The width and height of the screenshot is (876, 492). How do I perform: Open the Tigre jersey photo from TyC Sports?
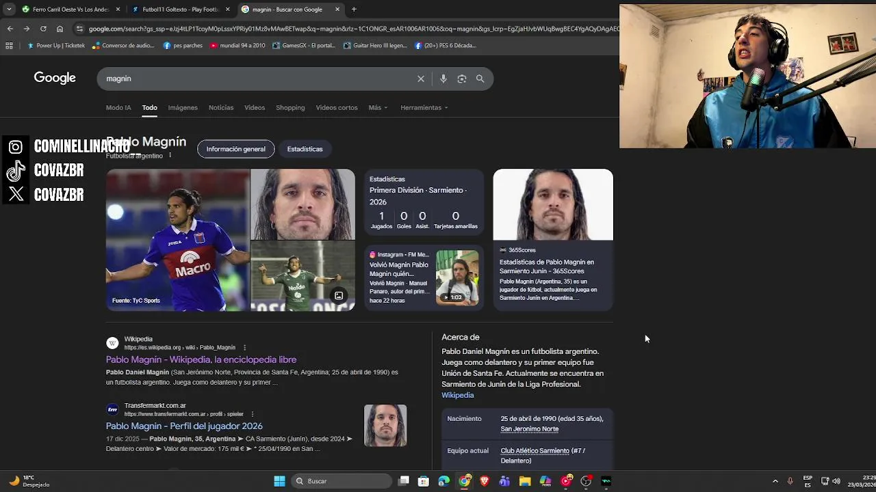(x=178, y=240)
